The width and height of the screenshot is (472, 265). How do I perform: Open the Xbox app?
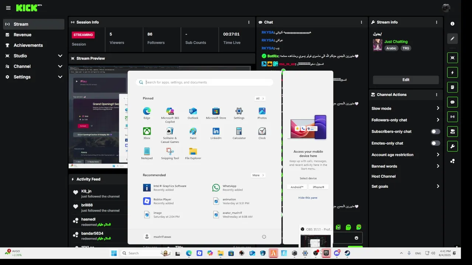(147, 133)
